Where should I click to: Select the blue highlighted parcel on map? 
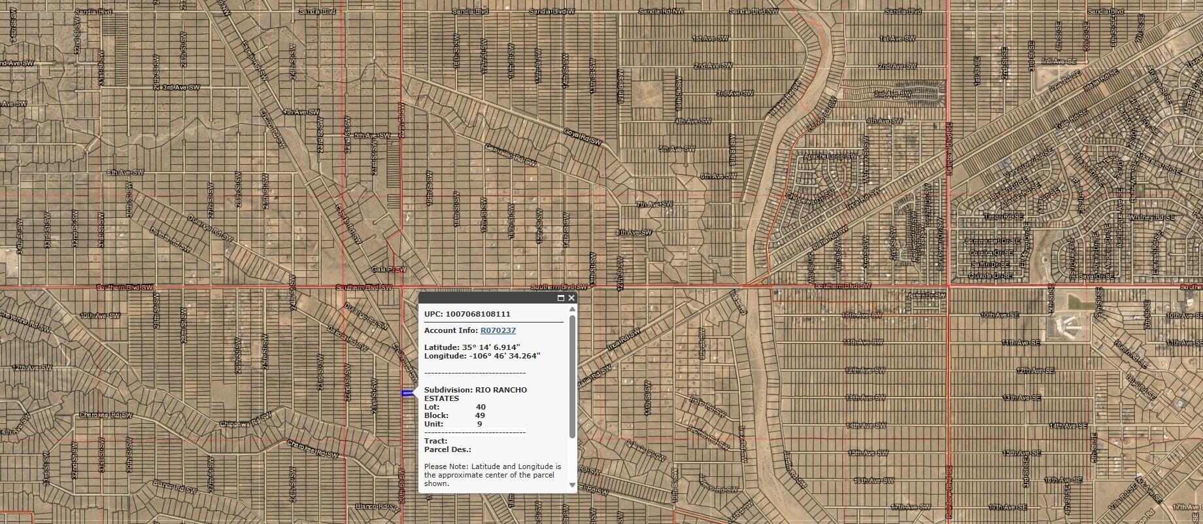(x=407, y=393)
